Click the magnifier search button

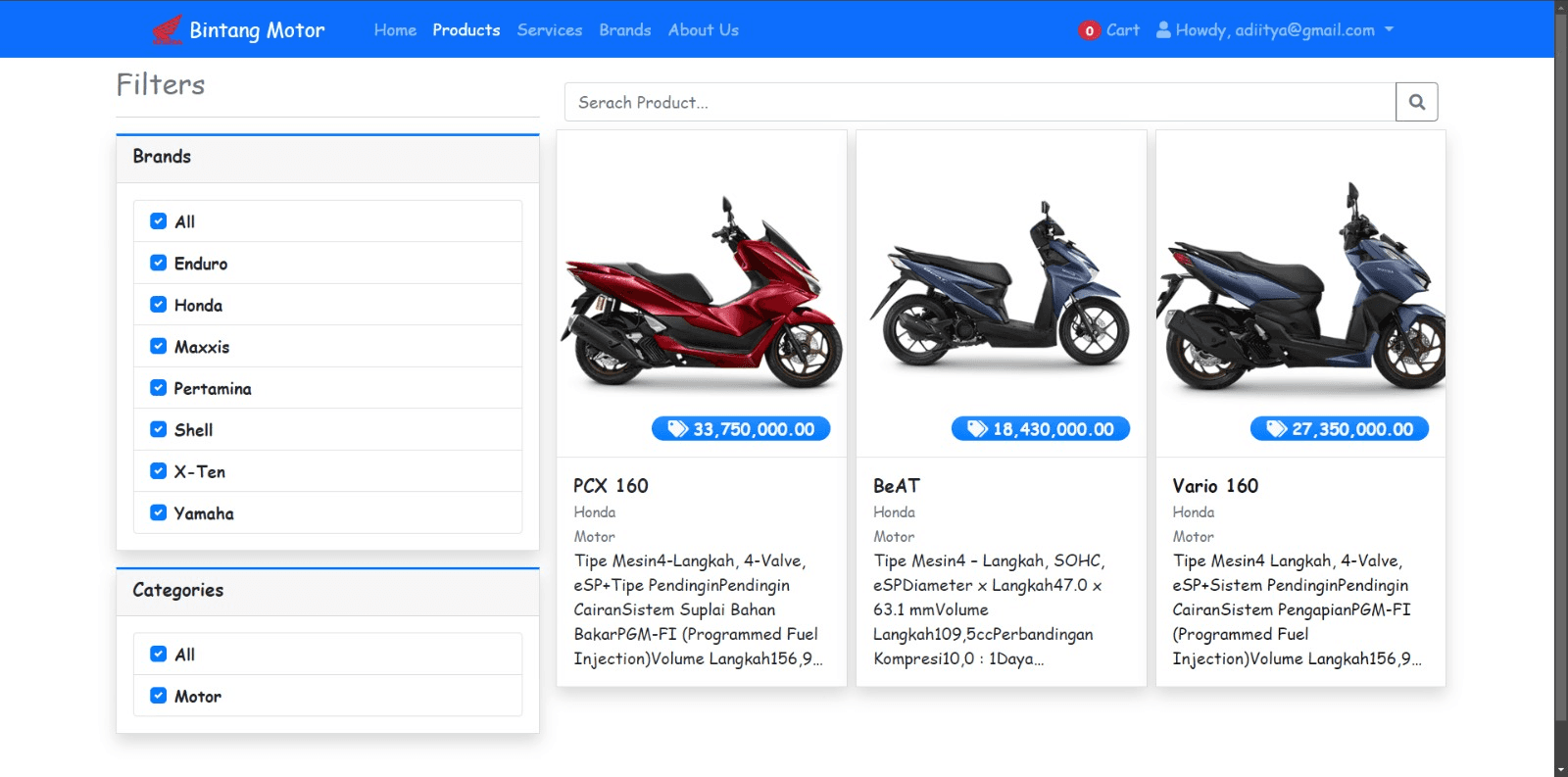coord(1417,102)
